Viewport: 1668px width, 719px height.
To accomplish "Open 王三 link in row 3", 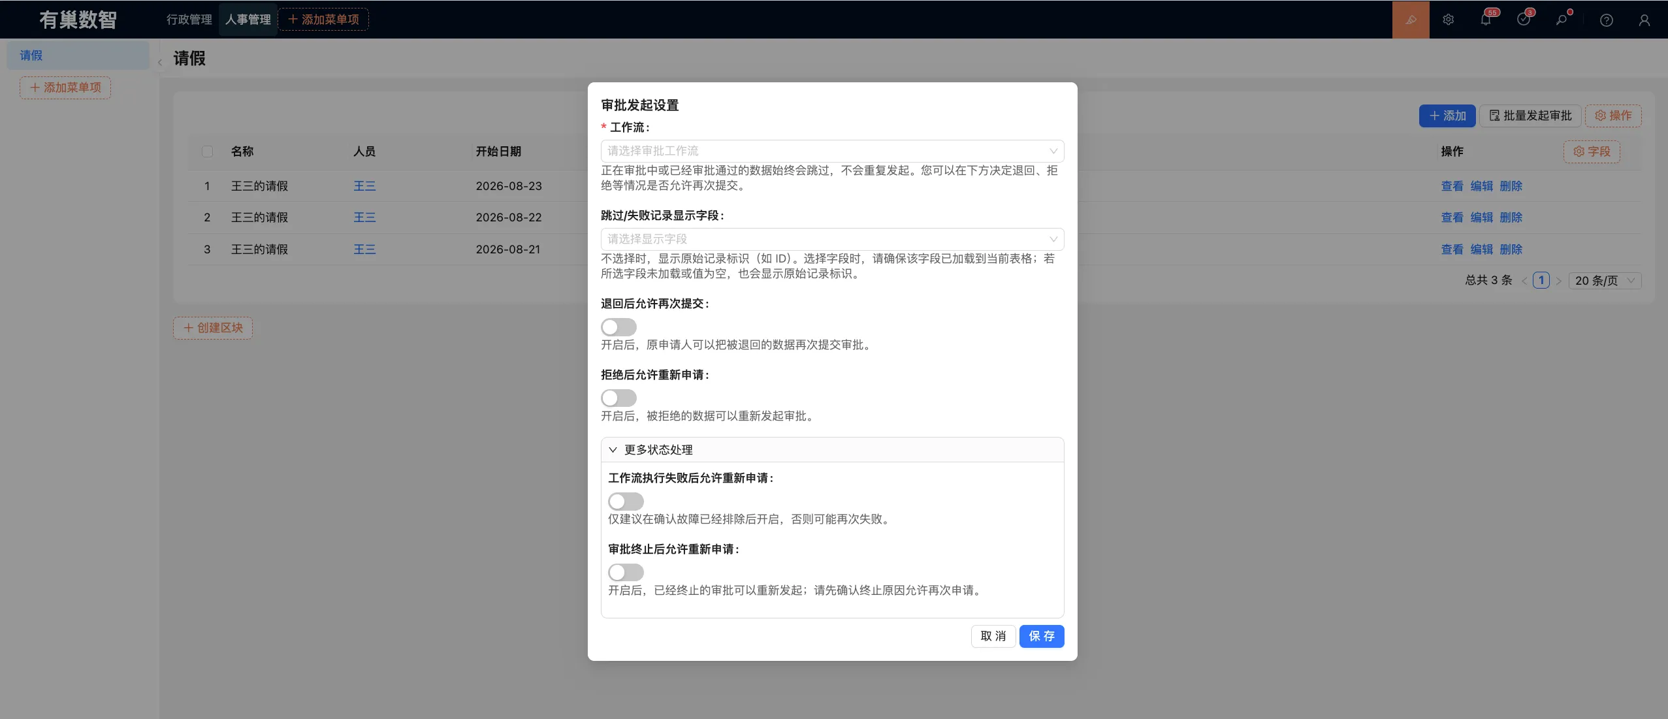I will [364, 249].
